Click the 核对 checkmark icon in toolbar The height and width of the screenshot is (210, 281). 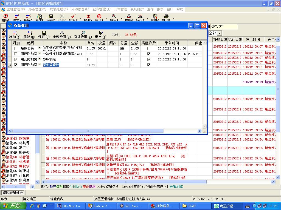coord(73,16)
